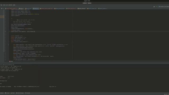
Task: Open the Window menu
Action: (10, 5)
